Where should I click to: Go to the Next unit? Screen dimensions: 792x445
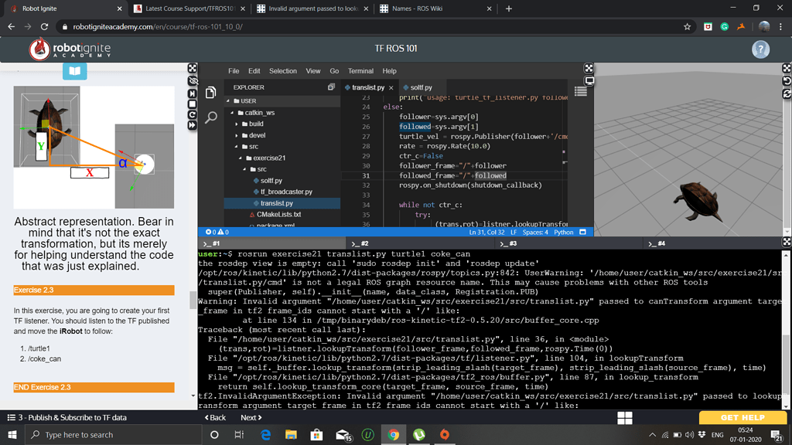click(x=251, y=417)
